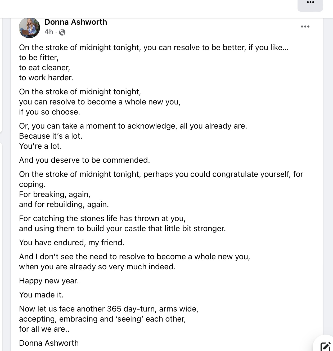Viewport: 333px width, 351px height.
Task: Click the "You made it." line
Action: point(41,295)
